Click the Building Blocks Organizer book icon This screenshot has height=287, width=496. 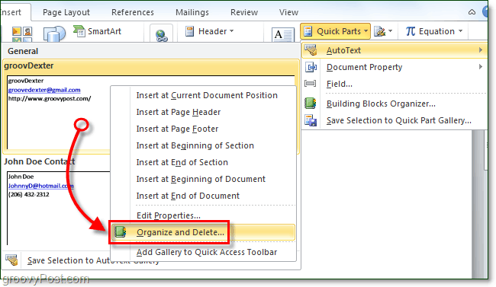pyautogui.click(x=311, y=104)
